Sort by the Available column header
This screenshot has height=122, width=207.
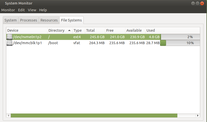tap(135, 30)
